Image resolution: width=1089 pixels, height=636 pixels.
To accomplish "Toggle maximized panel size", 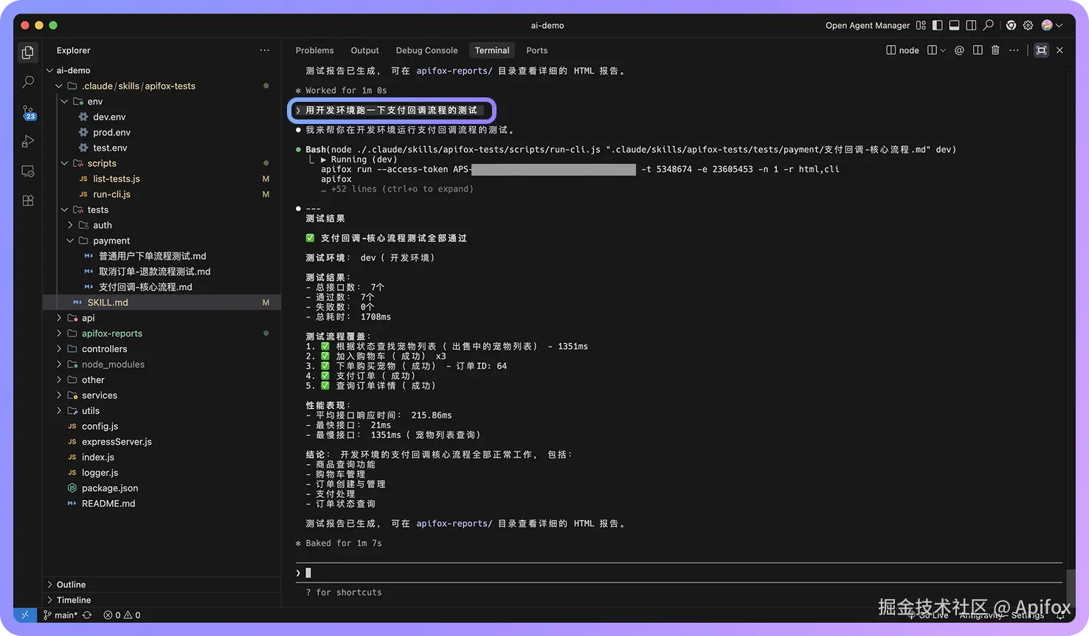I will (1041, 50).
